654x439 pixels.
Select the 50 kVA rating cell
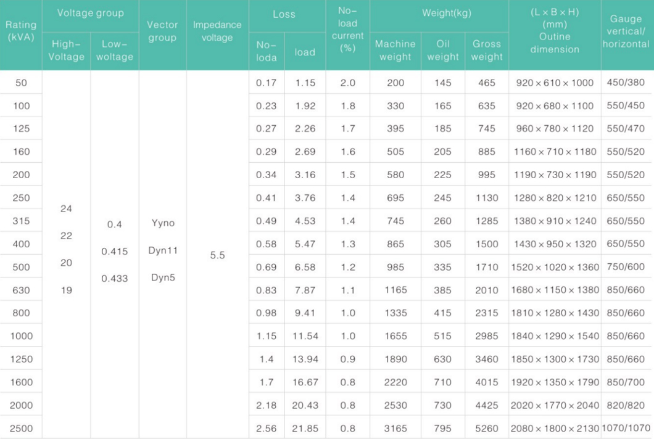21,83
